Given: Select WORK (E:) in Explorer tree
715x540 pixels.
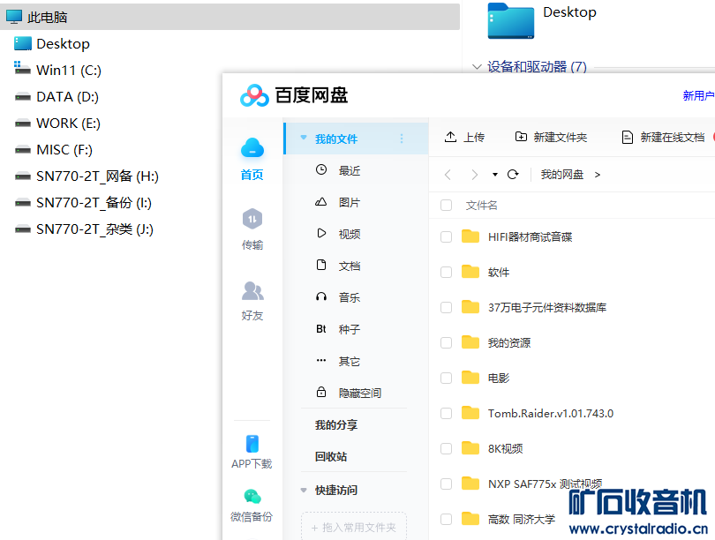Looking at the screenshot, I should pos(68,123).
